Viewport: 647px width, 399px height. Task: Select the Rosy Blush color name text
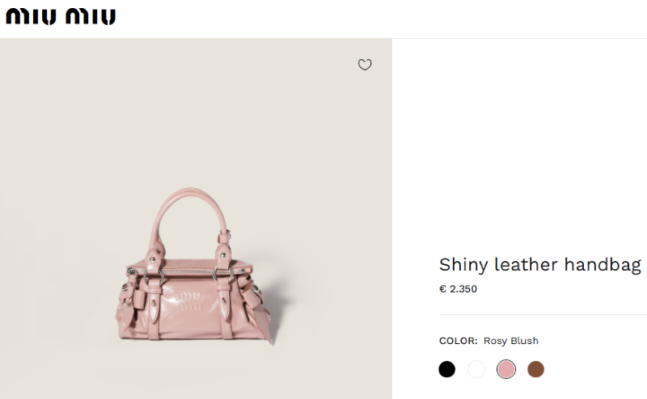tap(511, 341)
